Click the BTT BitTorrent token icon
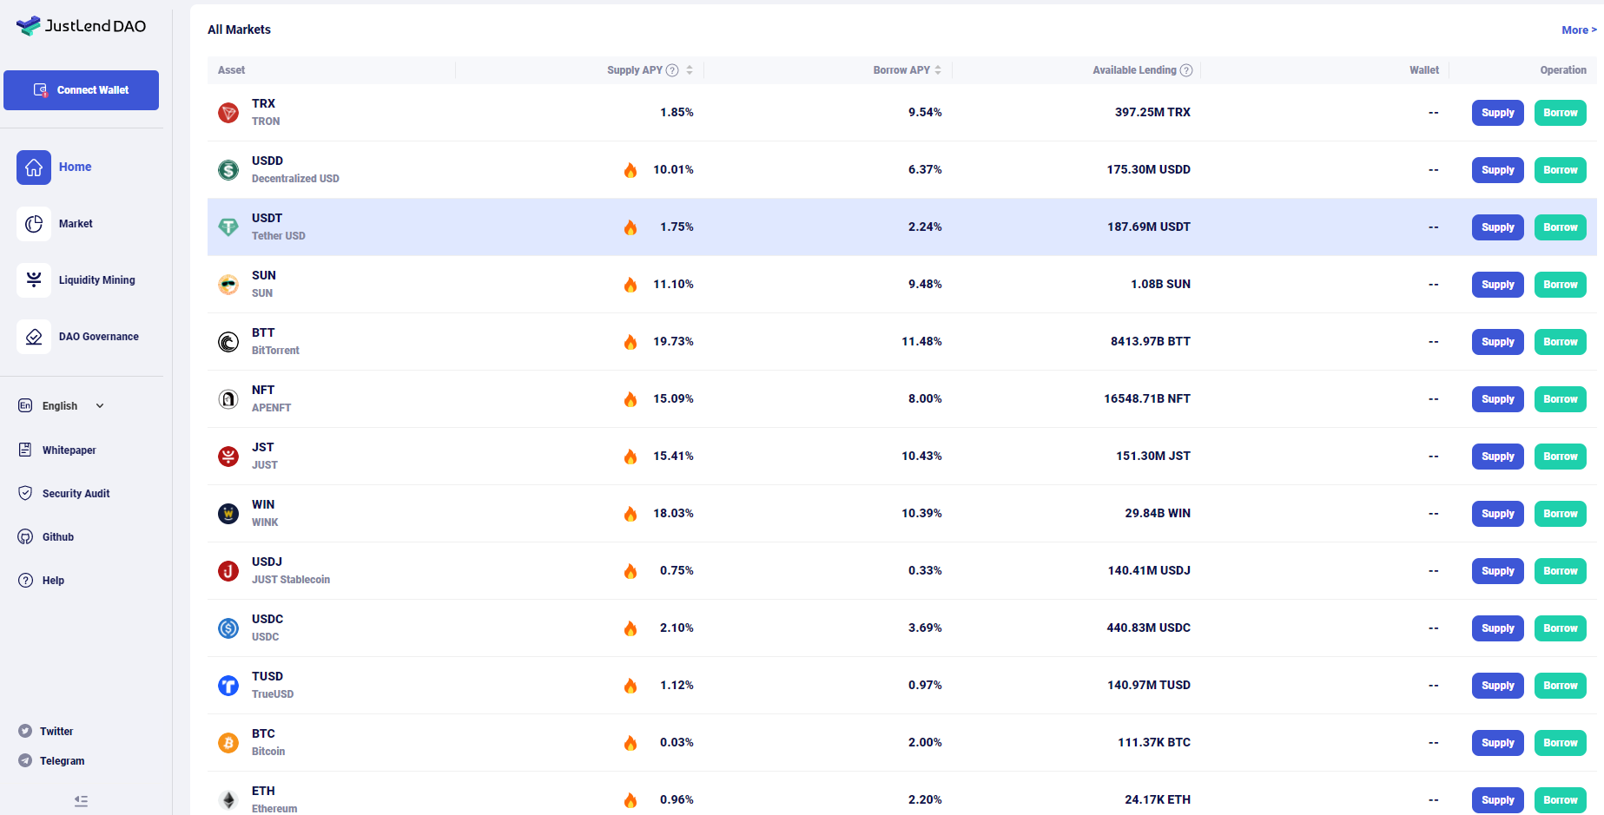 pos(228,342)
